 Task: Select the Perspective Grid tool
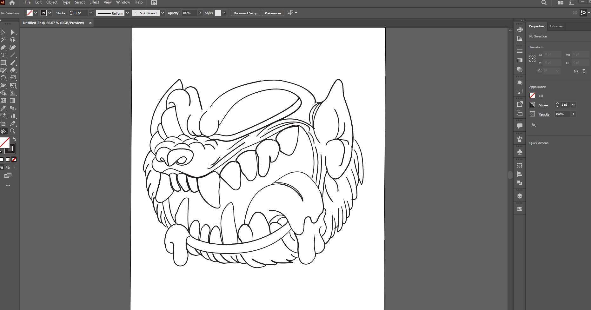click(13, 93)
